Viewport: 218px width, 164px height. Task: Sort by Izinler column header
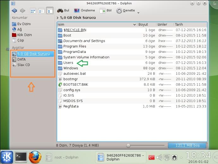pos(162,24)
